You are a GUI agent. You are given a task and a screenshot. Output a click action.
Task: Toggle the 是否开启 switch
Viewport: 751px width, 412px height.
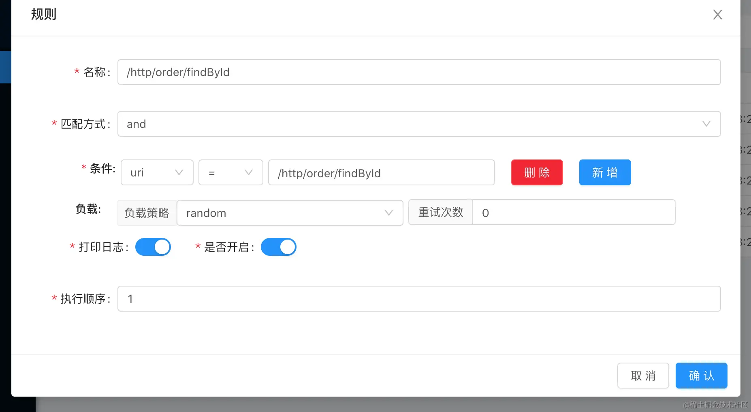279,247
